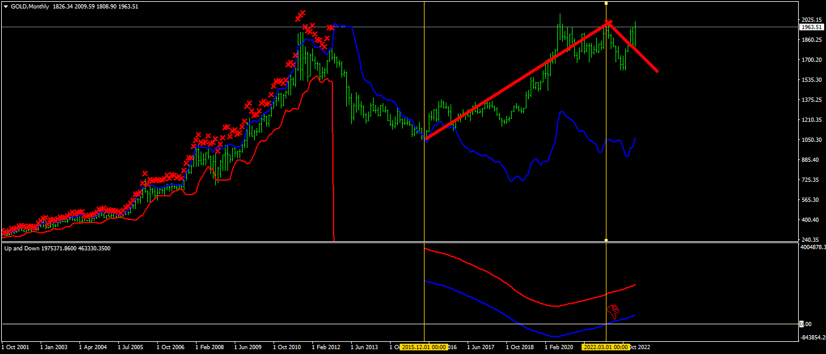The width and height of the screenshot is (826, 354).
Task: Click the 1 Jul 2005 date on the time axis
Action: tap(131, 347)
